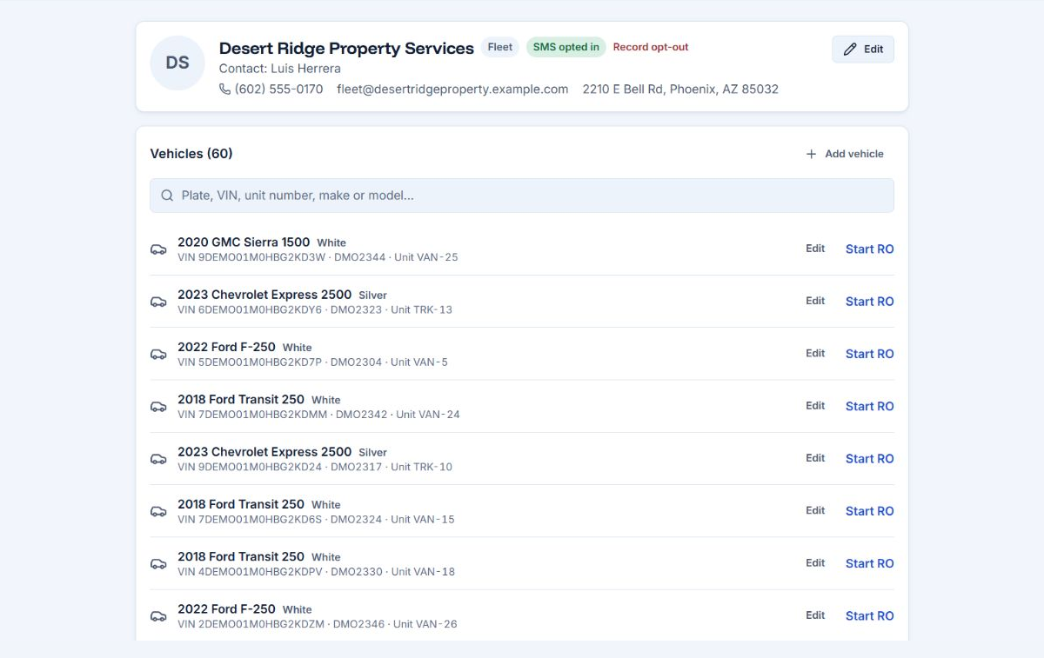The image size is (1044, 658).
Task: Add a new vehicle
Action: coord(845,154)
